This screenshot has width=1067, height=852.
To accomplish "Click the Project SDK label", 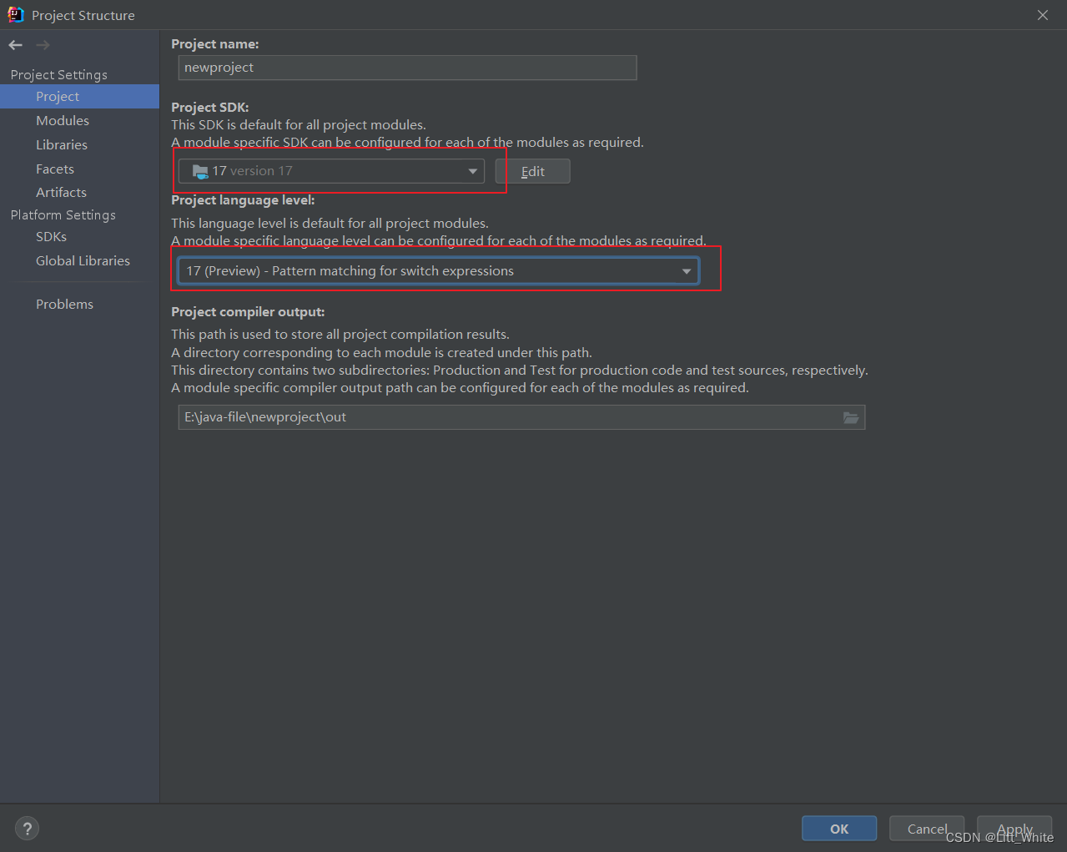I will pyautogui.click(x=210, y=107).
